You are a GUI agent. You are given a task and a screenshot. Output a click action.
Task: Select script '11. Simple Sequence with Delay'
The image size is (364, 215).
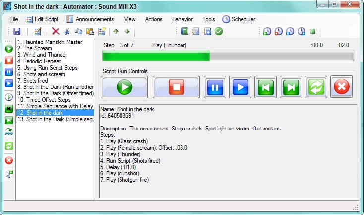pos(55,106)
